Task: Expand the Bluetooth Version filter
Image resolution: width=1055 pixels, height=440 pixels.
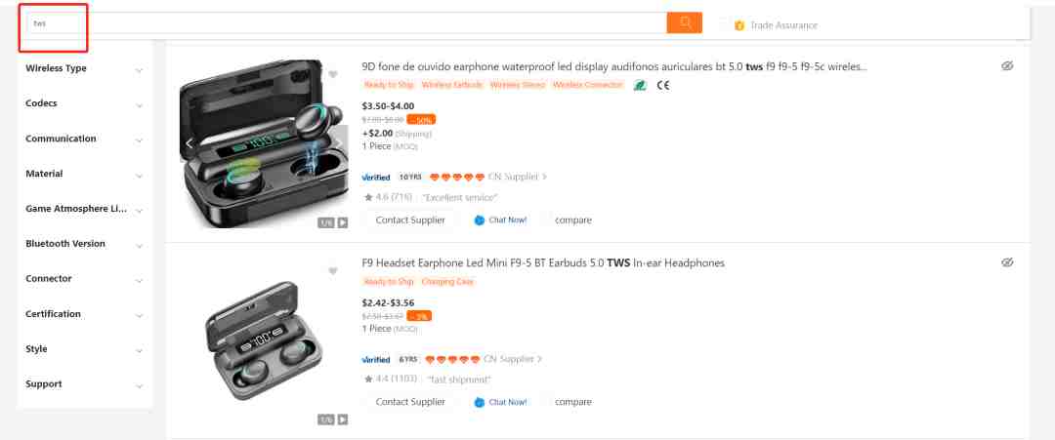Action: [x=85, y=244]
